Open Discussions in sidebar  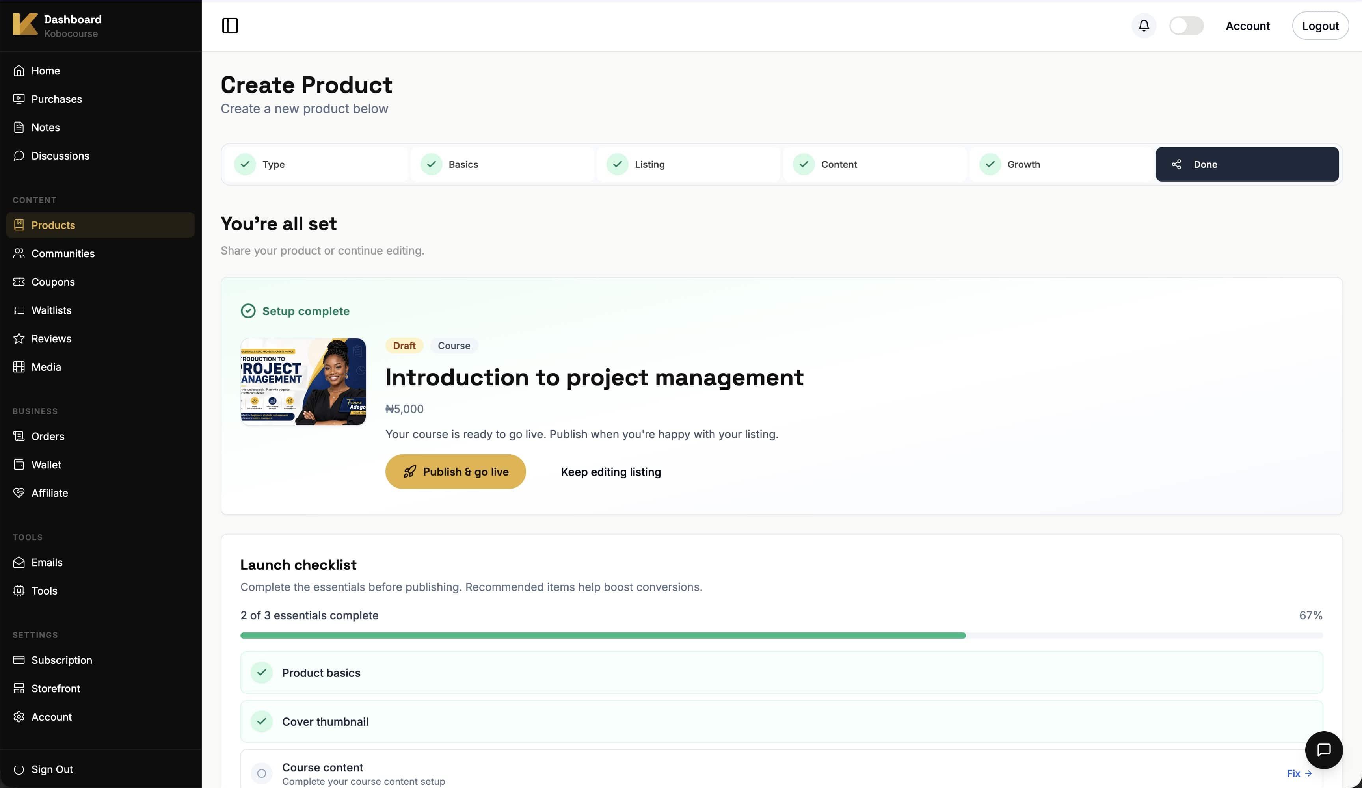pos(100,156)
